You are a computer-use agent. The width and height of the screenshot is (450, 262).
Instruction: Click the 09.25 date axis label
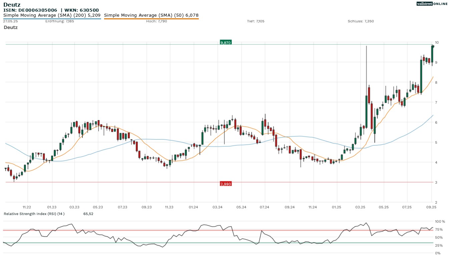tap(431, 207)
